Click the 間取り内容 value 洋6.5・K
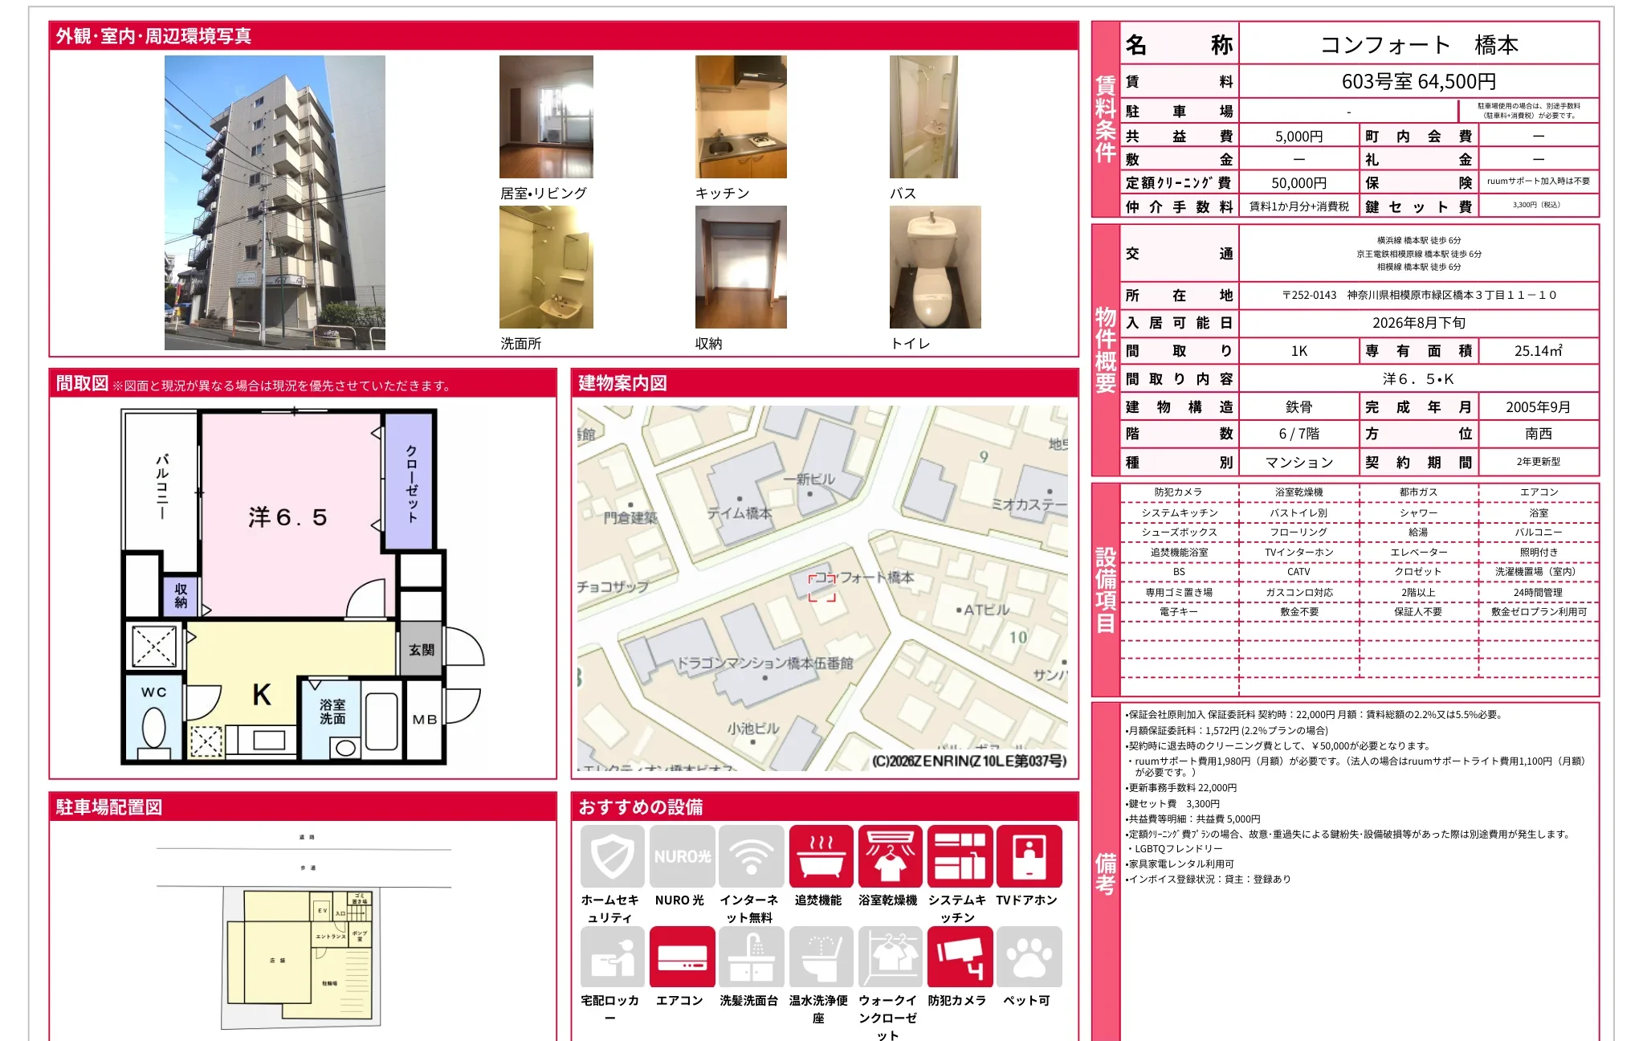The height and width of the screenshot is (1041, 1651). tap(1419, 379)
